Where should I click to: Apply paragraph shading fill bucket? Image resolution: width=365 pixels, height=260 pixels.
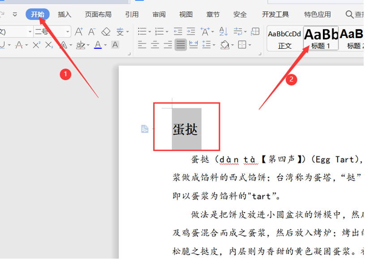coord(225,45)
